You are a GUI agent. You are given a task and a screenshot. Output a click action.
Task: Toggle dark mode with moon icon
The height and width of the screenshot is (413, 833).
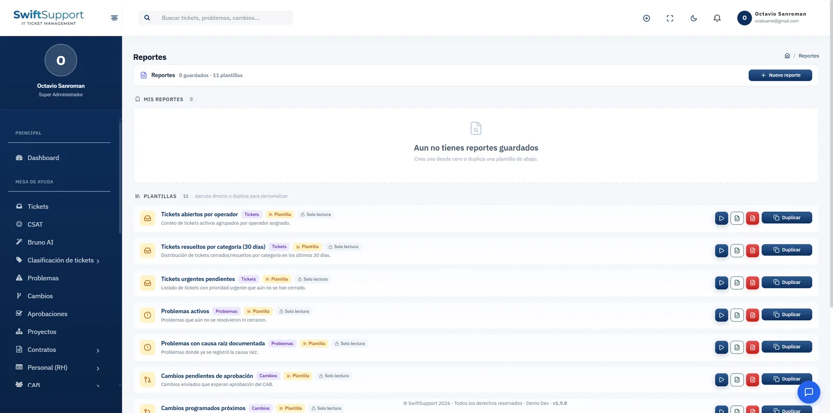pos(693,18)
